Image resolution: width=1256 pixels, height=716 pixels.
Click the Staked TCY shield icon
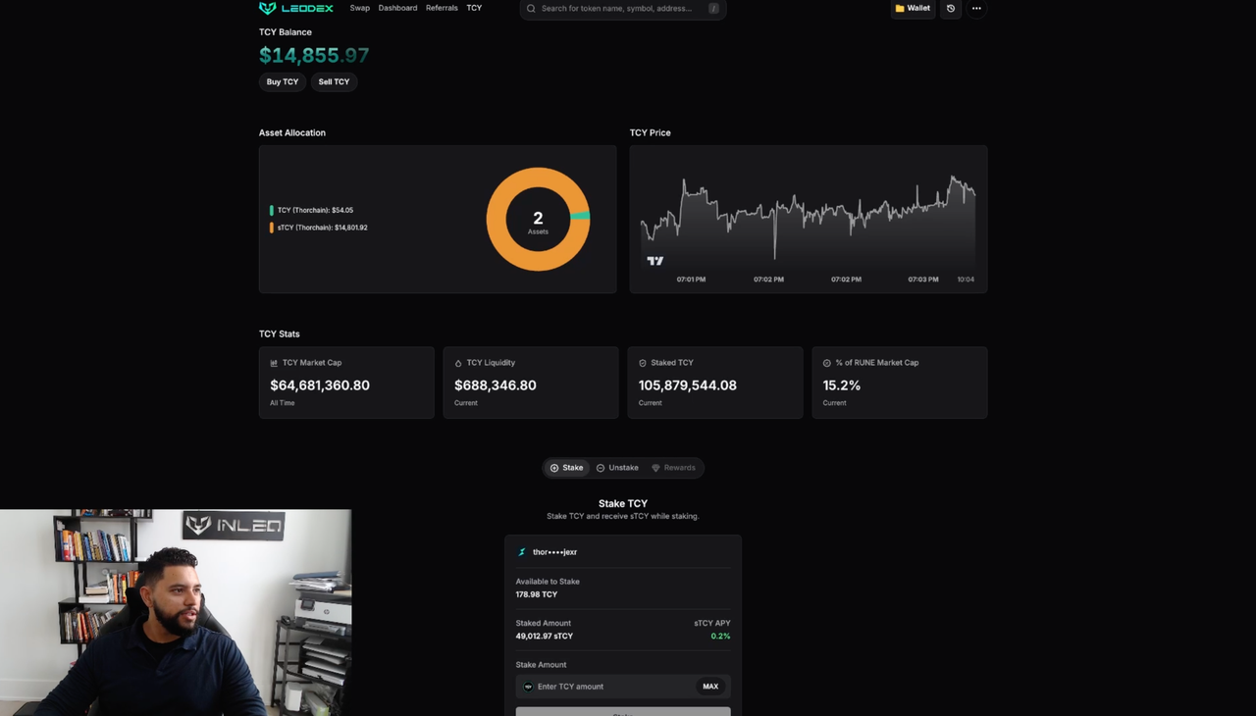pos(643,363)
